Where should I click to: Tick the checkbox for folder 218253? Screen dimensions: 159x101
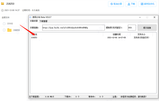tap(4, 30)
